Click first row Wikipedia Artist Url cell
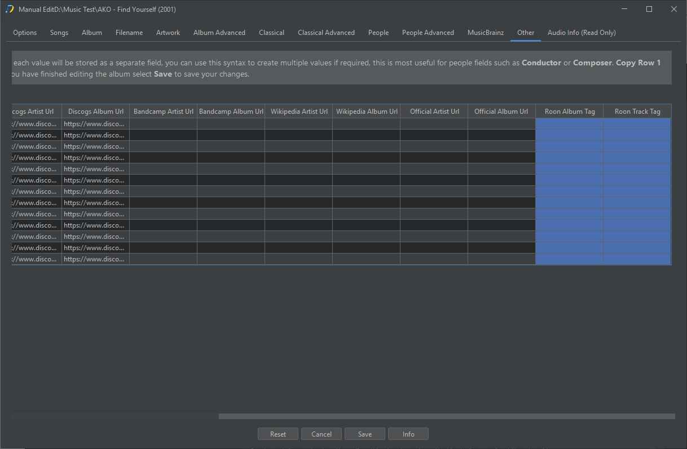The height and width of the screenshot is (449, 687). click(299, 124)
